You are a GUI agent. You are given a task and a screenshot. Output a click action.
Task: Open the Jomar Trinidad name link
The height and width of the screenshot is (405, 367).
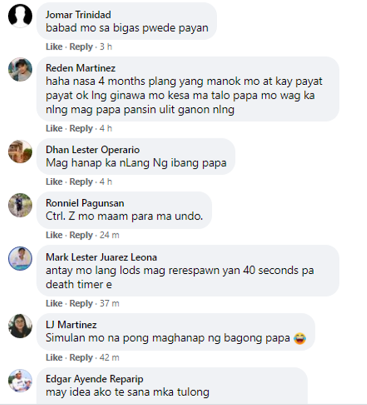(x=78, y=15)
